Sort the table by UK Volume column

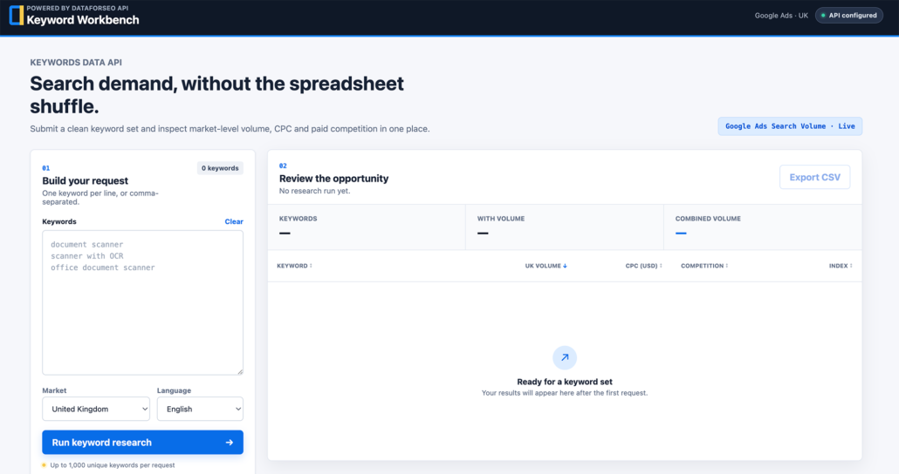546,266
